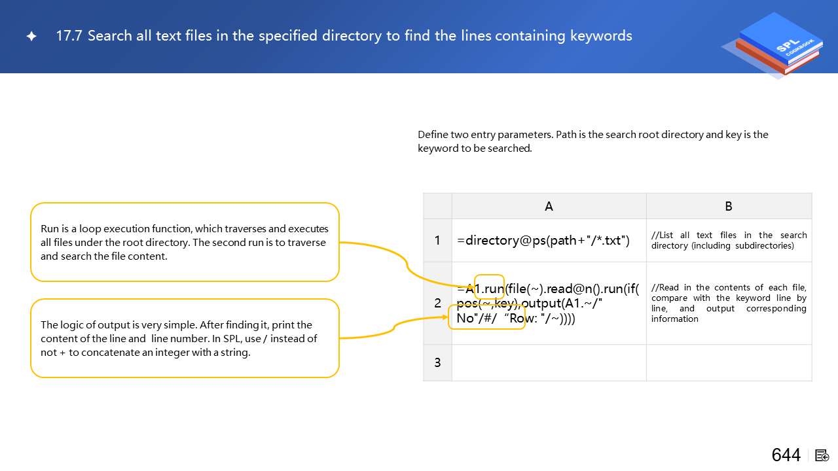
Task: Select row header 2
Action: tap(437, 303)
